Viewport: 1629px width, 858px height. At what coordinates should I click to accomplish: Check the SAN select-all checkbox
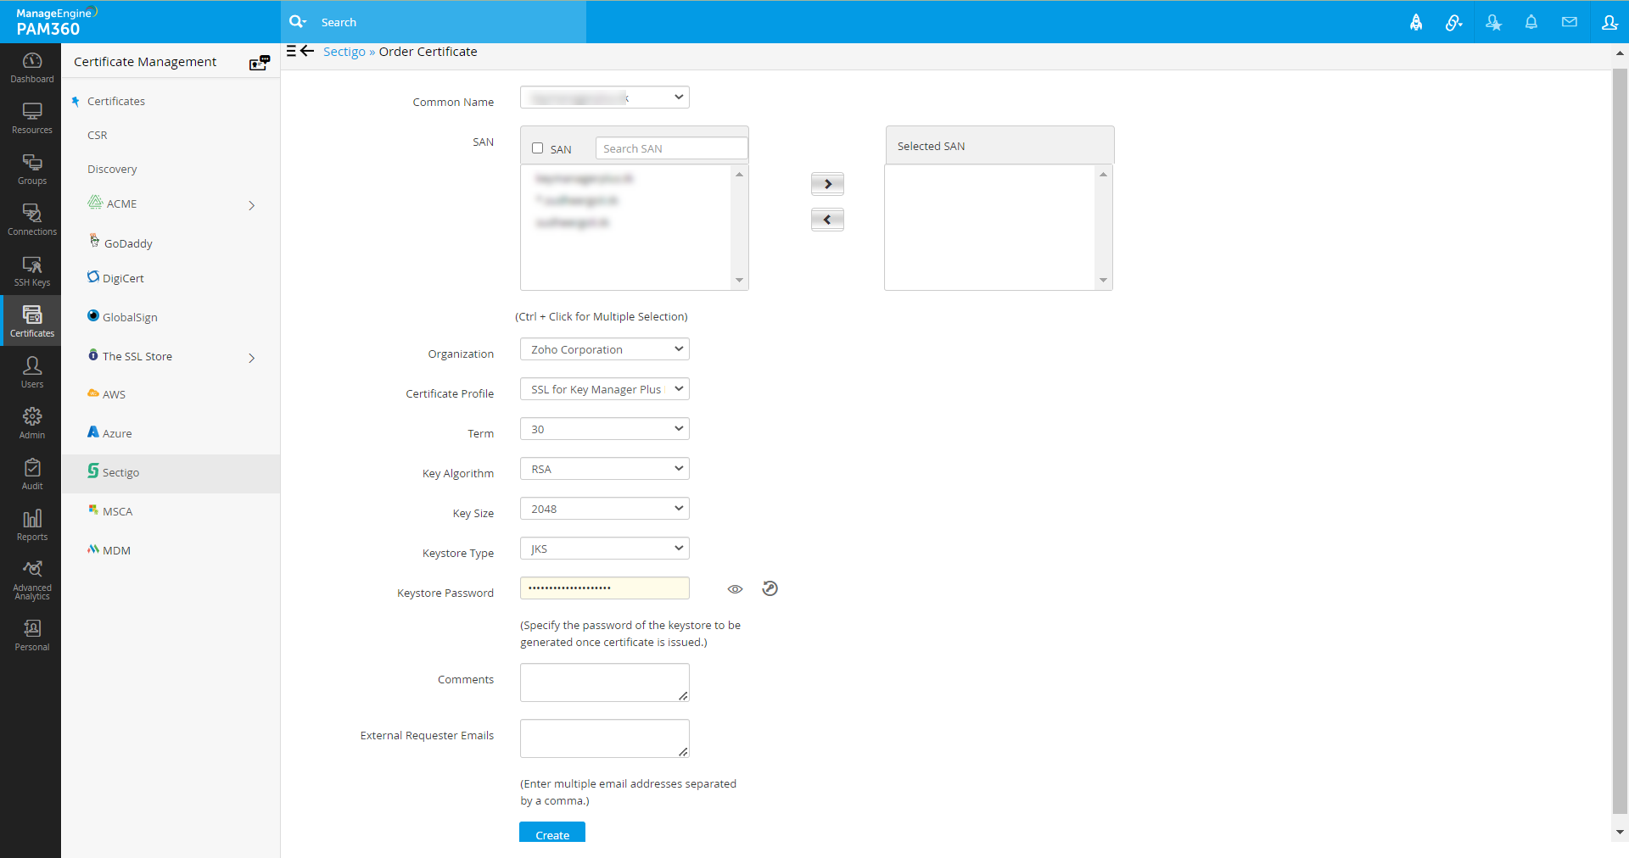pos(537,148)
